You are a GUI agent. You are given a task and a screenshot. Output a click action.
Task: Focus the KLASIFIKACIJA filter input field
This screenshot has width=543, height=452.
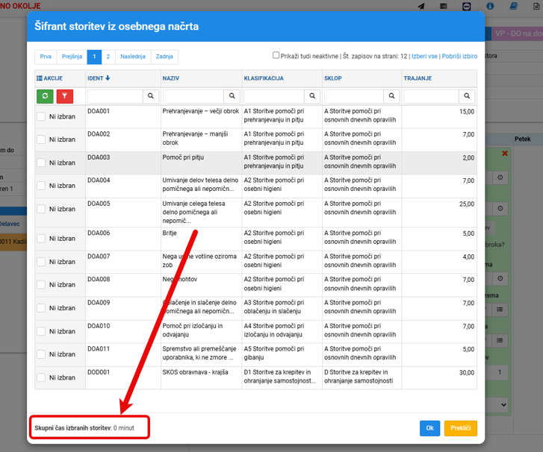click(274, 96)
